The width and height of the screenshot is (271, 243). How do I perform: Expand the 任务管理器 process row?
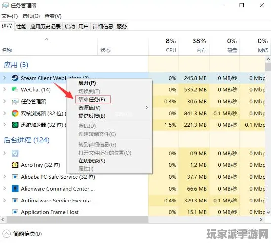(4, 101)
